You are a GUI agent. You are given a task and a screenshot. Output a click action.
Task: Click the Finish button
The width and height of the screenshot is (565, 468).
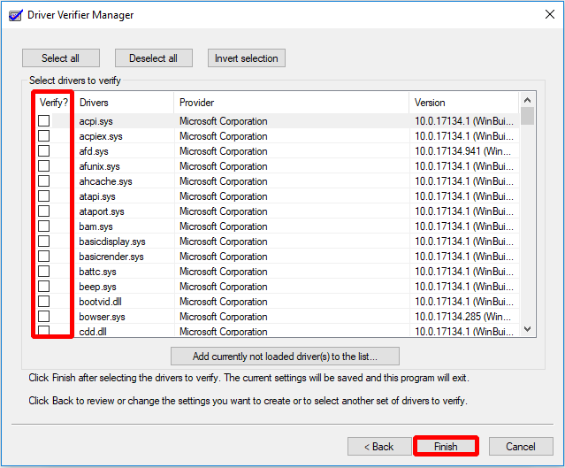click(x=446, y=447)
